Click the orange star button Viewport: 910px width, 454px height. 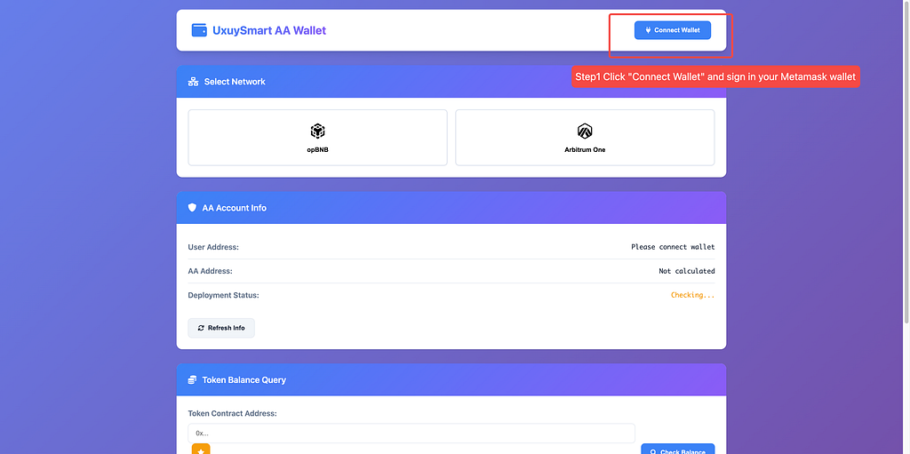201,449
